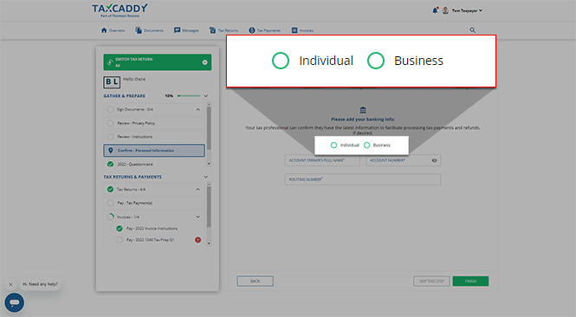Click the Pay Tax Payment(s) status circle
Image resolution: width=576 pixels, height=317 pixels.
tap(110, 203)
